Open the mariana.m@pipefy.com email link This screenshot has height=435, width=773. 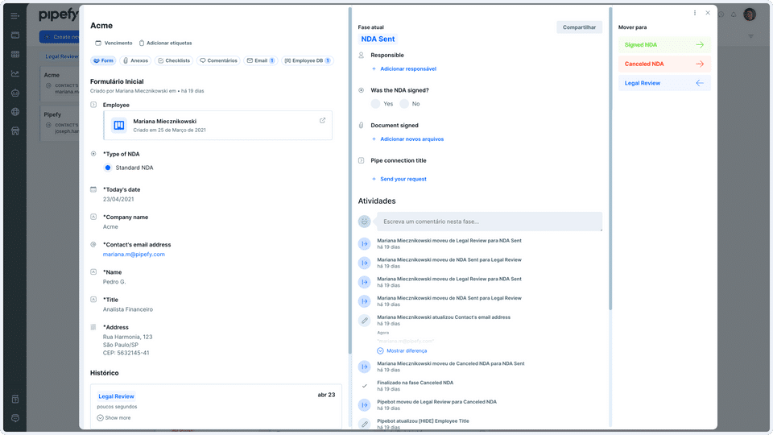coord(134,255)
